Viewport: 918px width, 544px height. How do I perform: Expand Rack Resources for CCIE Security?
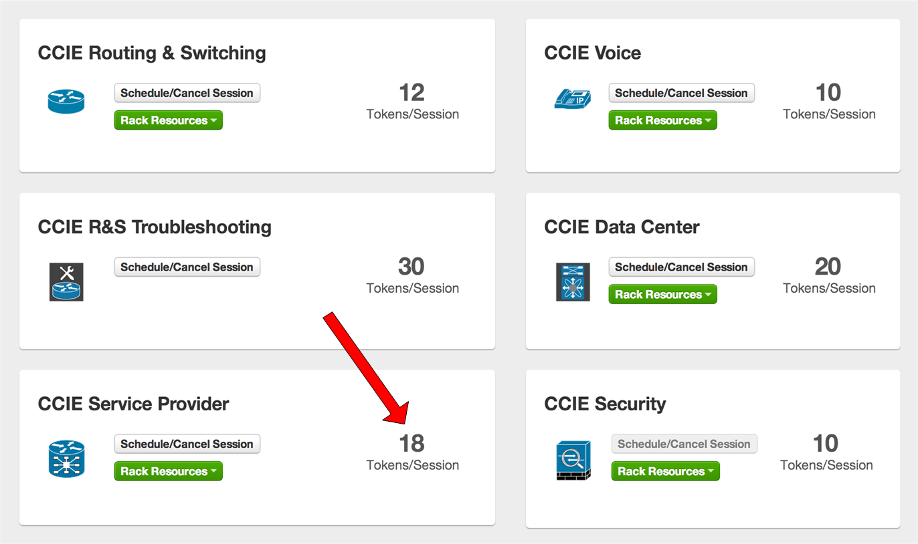665,471
